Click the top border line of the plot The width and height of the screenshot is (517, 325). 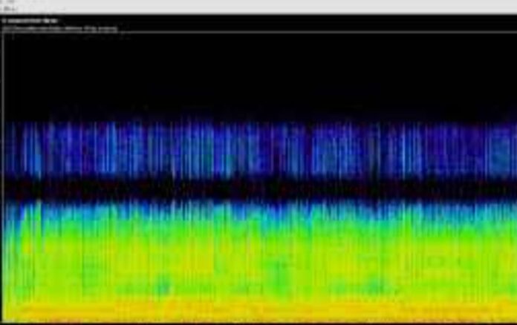point(260,32)
